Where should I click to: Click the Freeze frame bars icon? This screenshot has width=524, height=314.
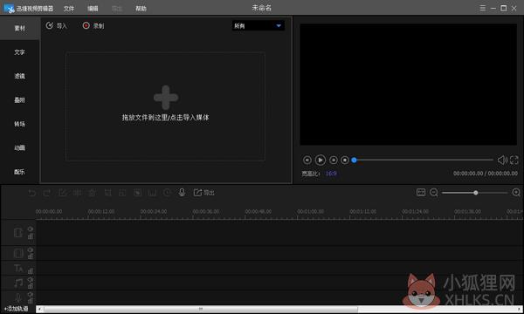click(152, 193)
